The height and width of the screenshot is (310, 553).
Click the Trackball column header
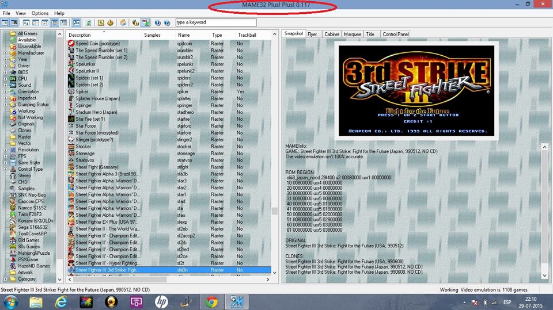247,35
